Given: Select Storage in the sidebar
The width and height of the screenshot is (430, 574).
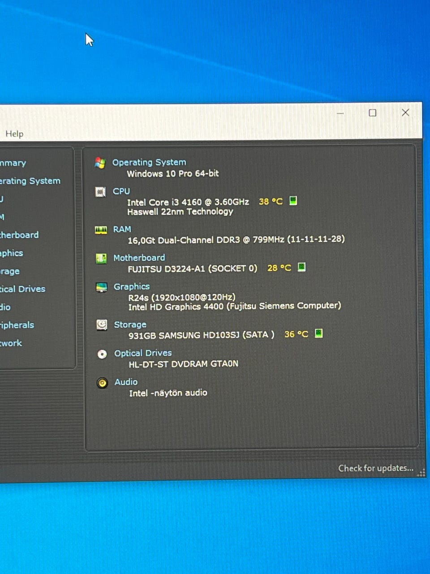Looking at the screenshot, I should coord(10,271).
